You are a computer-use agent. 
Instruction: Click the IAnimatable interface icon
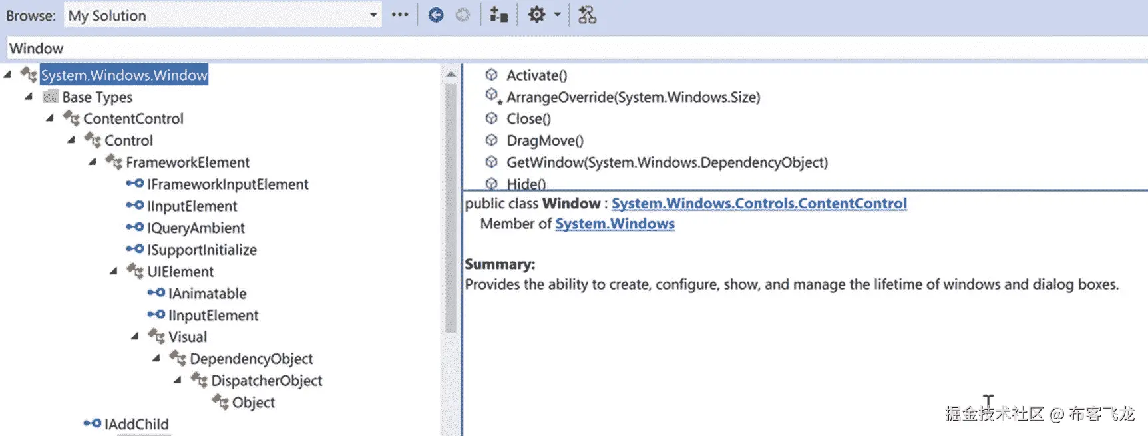coord(156,293)
